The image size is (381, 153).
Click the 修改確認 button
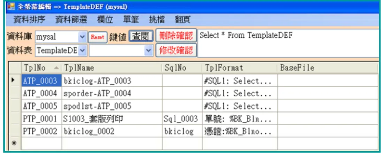point(176,50)
